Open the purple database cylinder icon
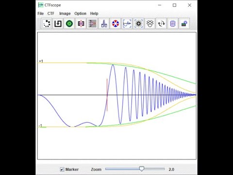 coord(173,24)
